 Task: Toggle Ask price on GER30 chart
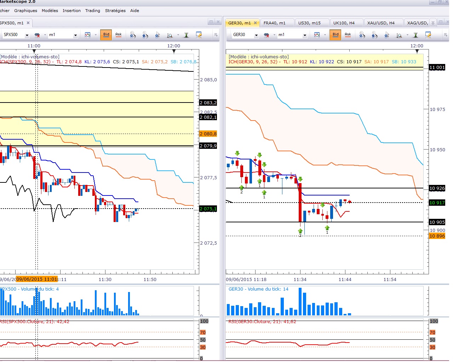pos(348,35)
